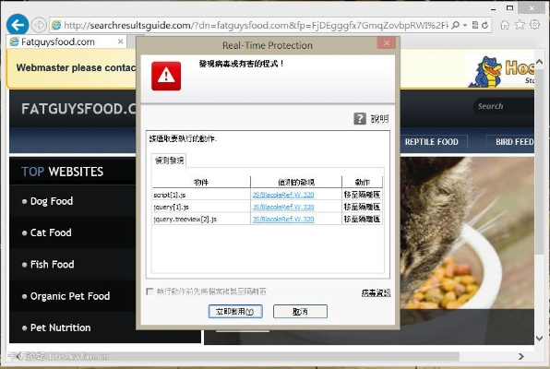Click the search magnifier in address bar
550x369 pixels.
455,25
